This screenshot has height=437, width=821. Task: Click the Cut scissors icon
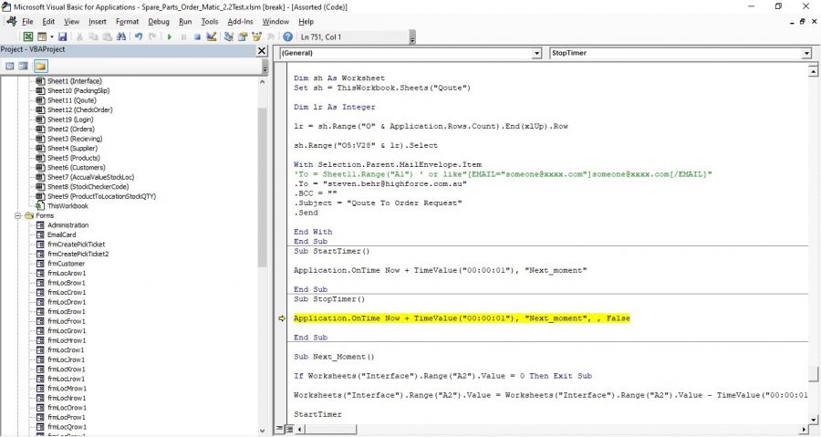tap(79, 36)
